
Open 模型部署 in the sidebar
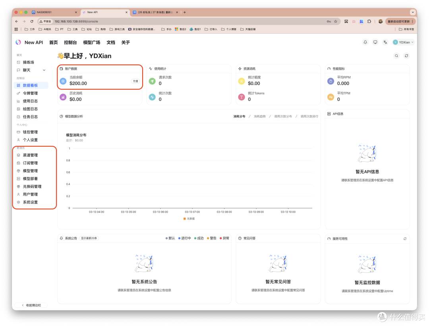pyautogui.click(x=31, y=179)
